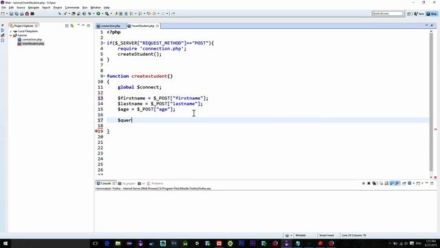440x248 pixels.
Task: Click the black terminal toolbar icon
Action: point(32,14)
